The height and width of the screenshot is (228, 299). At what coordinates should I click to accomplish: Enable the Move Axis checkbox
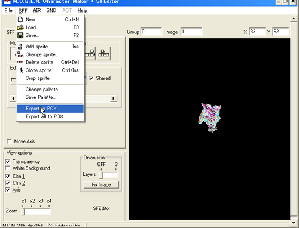tap(9, 141)
